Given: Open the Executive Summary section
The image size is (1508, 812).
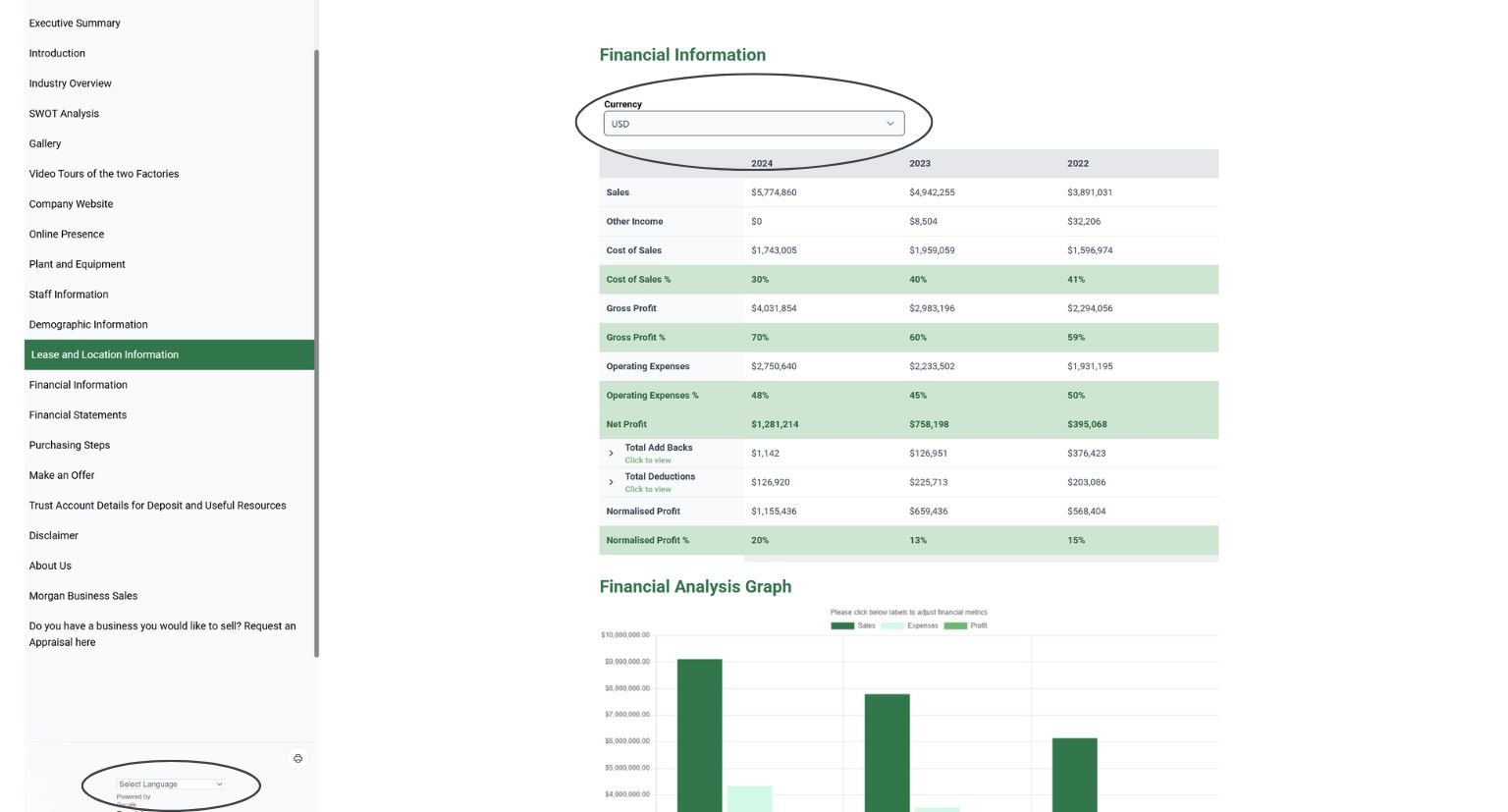Looking at the screenshot, I should tap(75, 23).
